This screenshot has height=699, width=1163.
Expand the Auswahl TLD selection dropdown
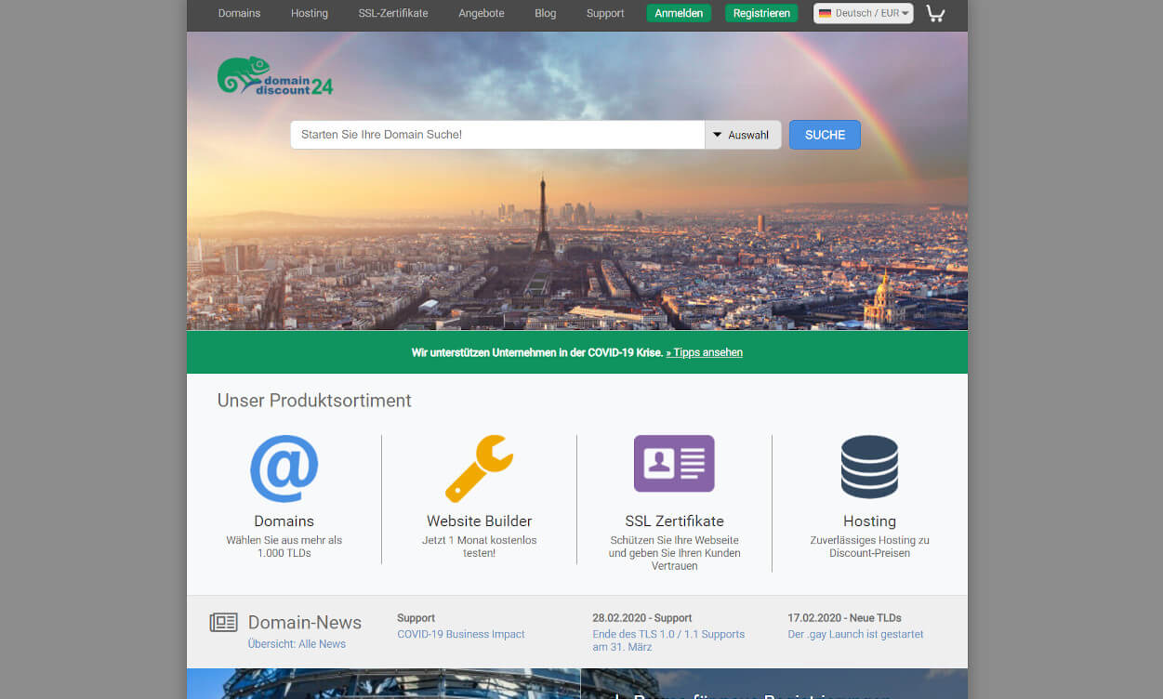pos(743,135)
